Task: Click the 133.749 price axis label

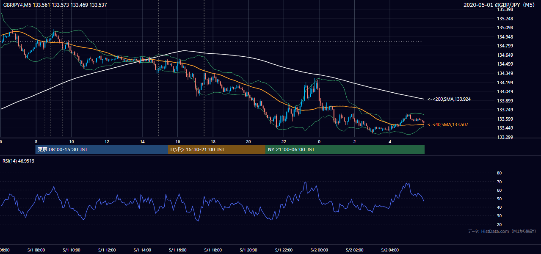Action: coord(505,110)
